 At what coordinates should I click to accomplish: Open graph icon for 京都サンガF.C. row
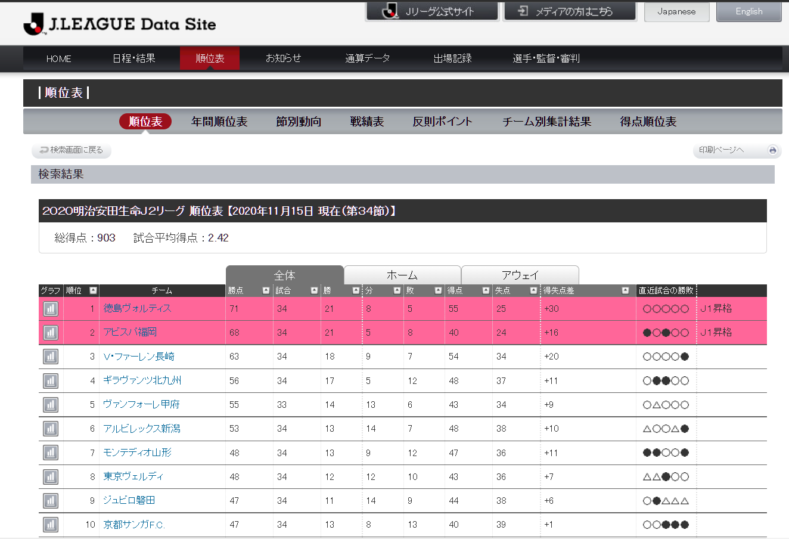[x=51, y=525]
